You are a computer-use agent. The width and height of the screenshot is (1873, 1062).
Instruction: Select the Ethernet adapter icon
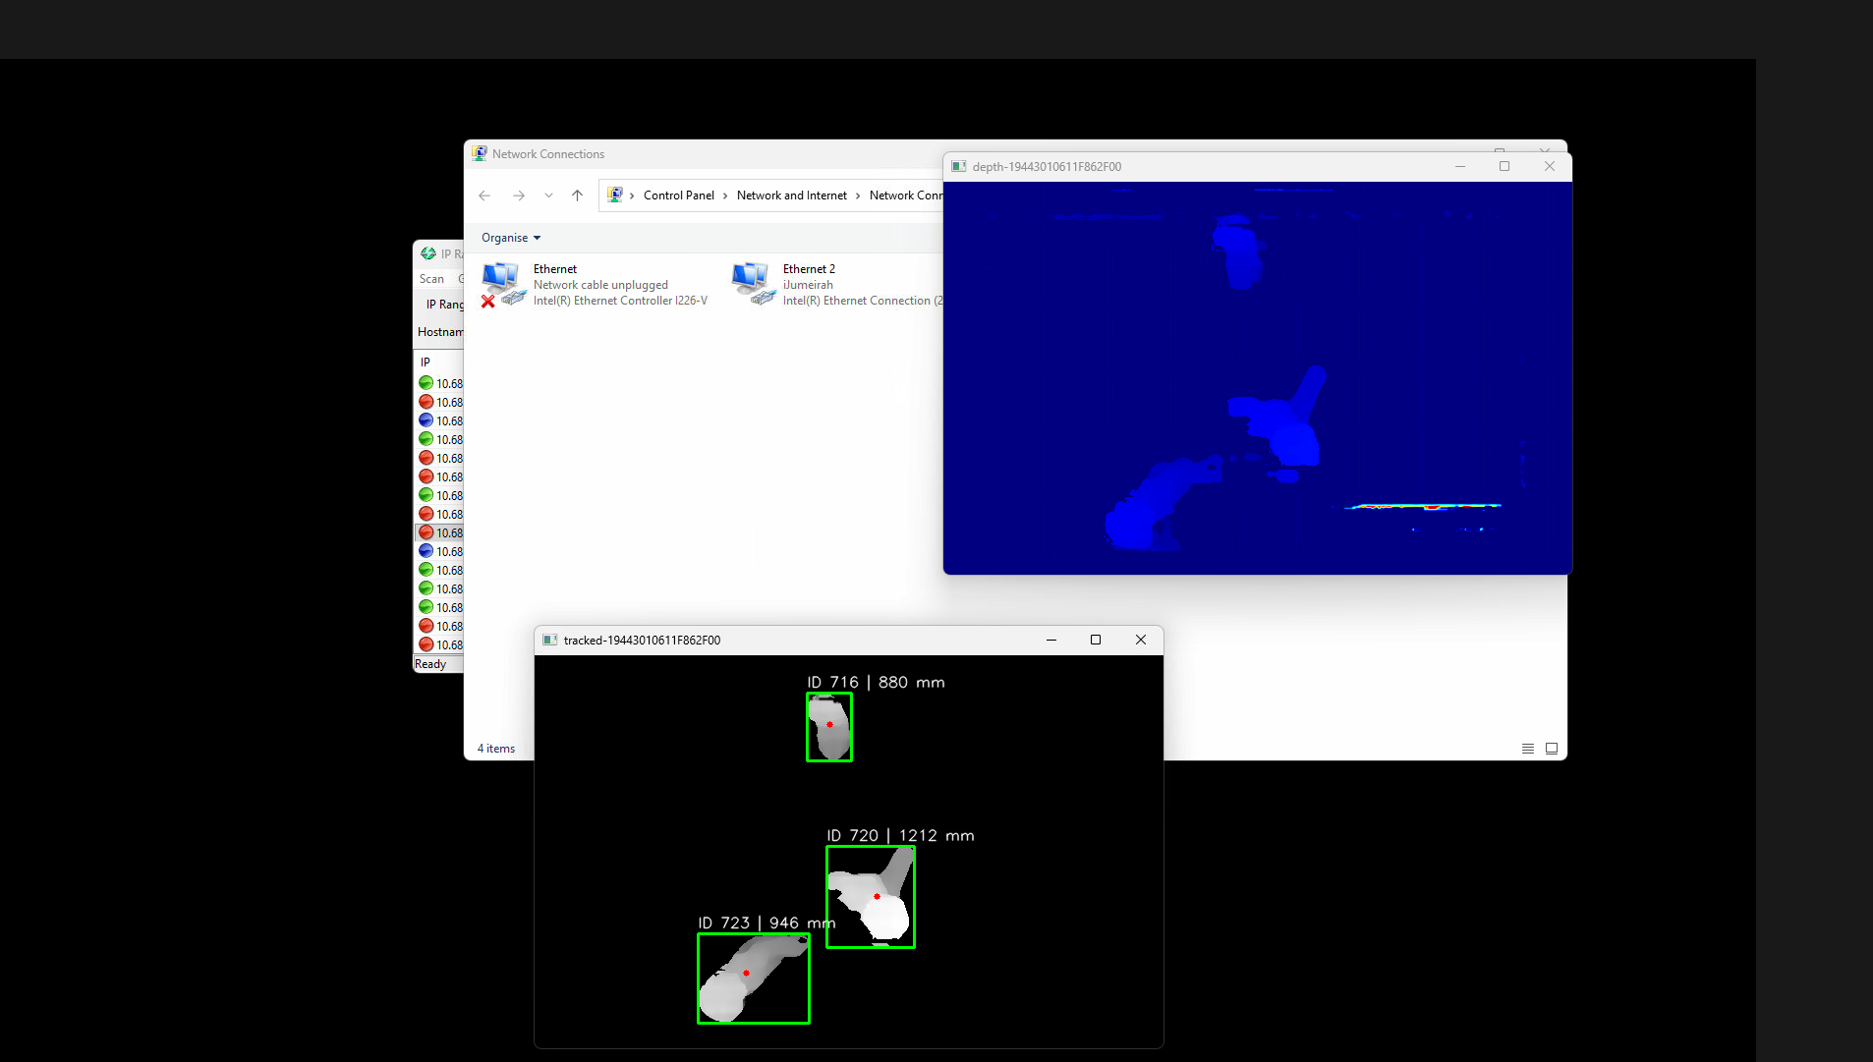coord(503,284)
